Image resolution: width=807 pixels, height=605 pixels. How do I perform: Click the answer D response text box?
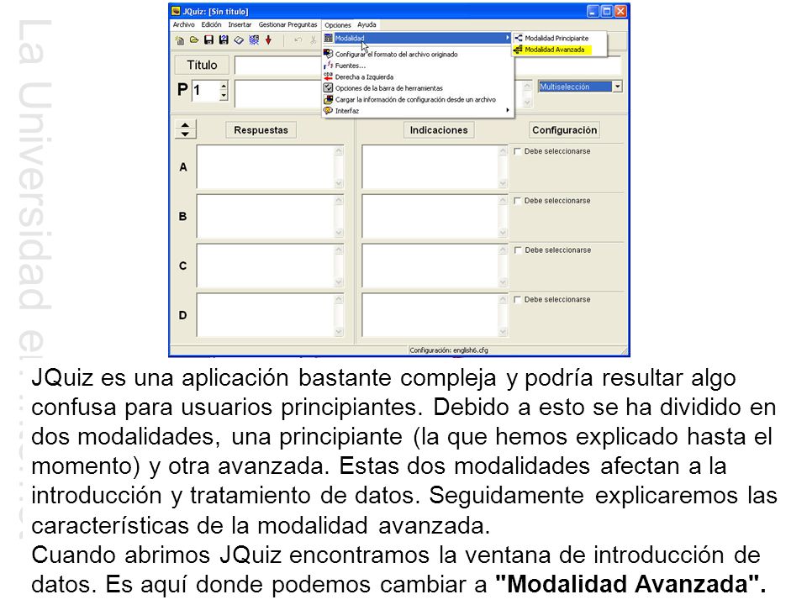click(x=266, y=315)
